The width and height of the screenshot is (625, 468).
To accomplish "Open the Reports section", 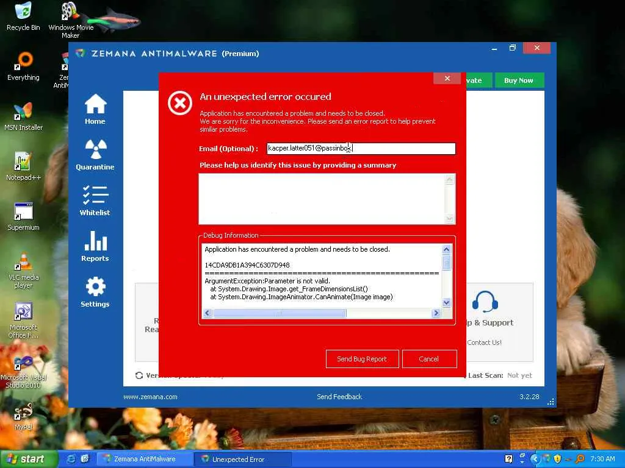I will (95, 246).
